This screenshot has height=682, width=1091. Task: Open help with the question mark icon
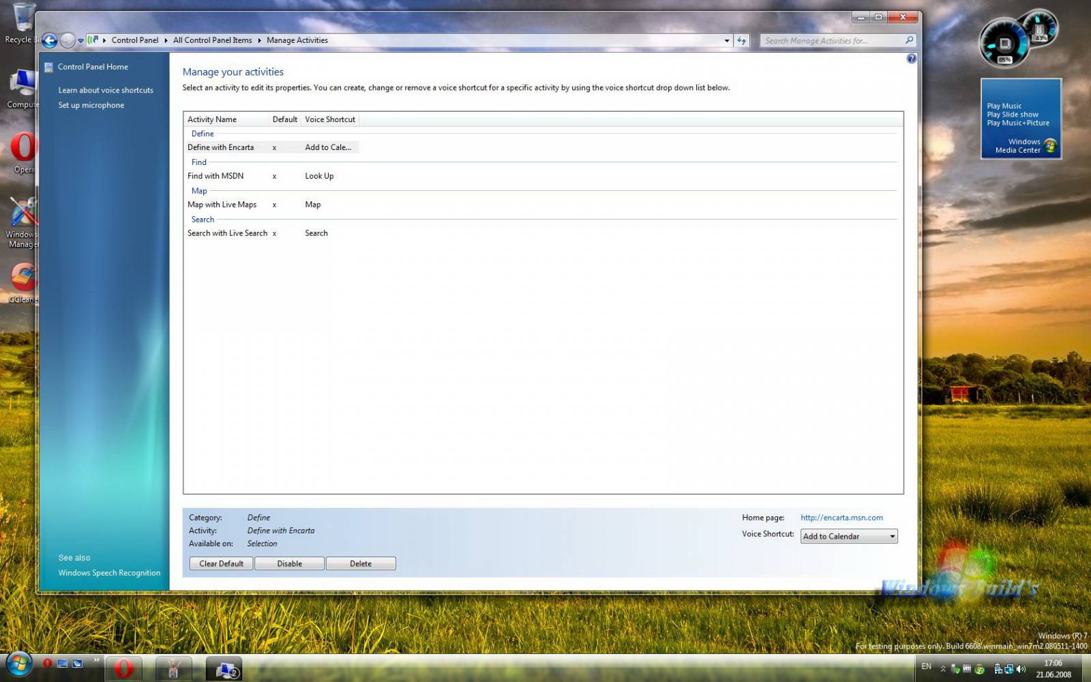912,59
